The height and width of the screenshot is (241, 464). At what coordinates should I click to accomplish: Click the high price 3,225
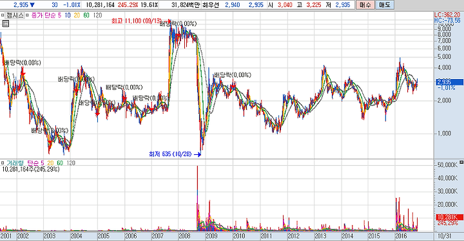(x=314, y=5)
